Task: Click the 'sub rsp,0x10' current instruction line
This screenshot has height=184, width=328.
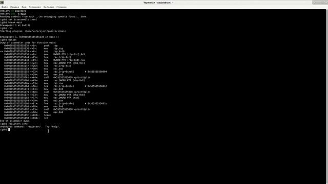Action: (x=32, y=52)
